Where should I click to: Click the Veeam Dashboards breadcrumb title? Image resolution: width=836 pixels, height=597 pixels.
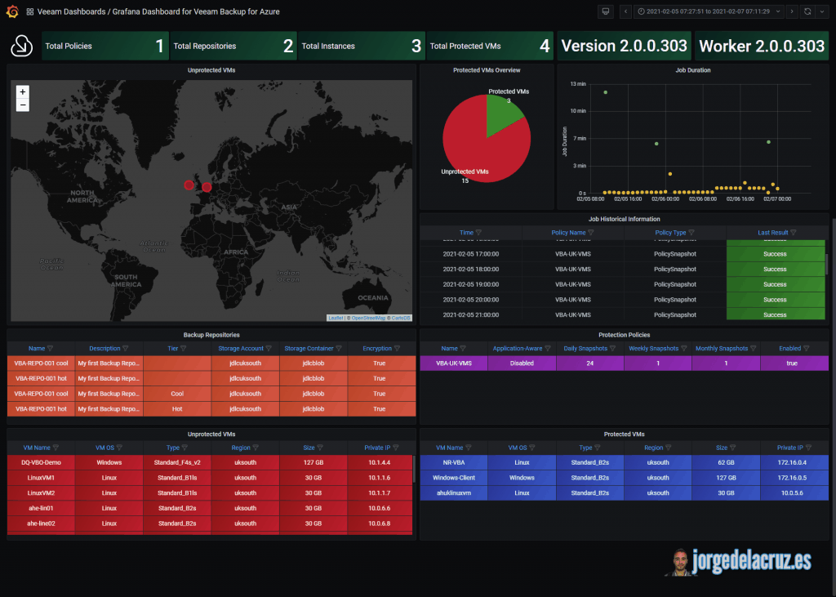[72, 11]
